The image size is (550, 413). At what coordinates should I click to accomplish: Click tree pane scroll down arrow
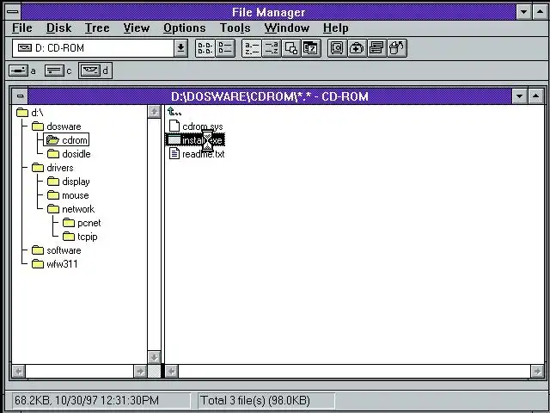point(154,358)
